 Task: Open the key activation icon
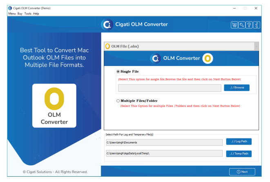tap(241, 25)
